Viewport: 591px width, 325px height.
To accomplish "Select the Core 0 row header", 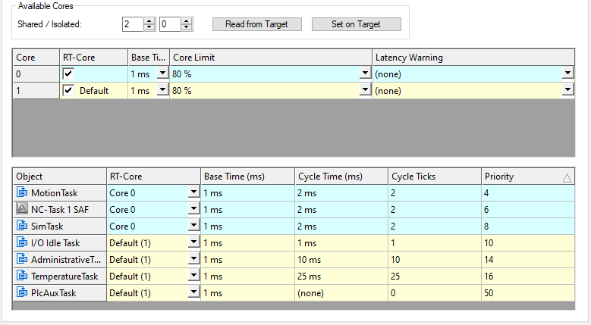I will click(36, 73).
